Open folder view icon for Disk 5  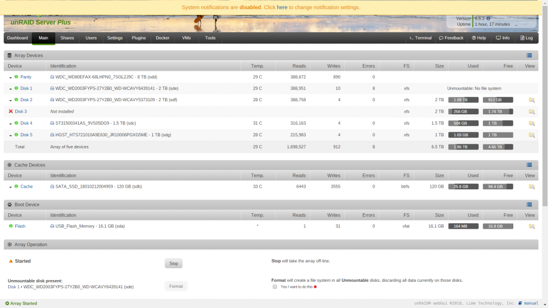tap(532, 135)
